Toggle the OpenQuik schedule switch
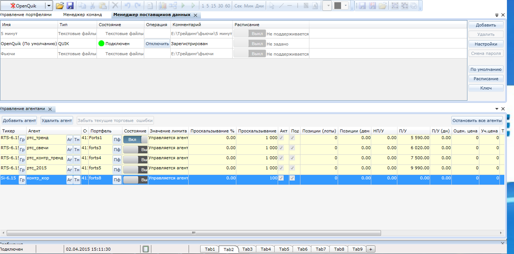Screen dimensions: 514x254 point(250,44)
